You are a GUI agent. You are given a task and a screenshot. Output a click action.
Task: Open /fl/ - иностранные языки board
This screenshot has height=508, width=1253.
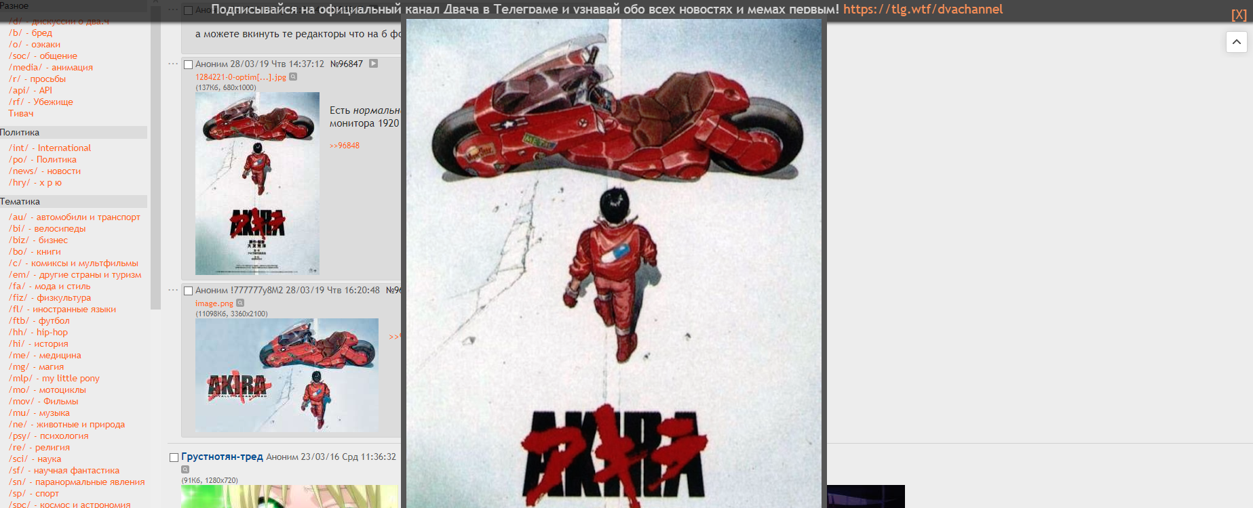point(62,309)
